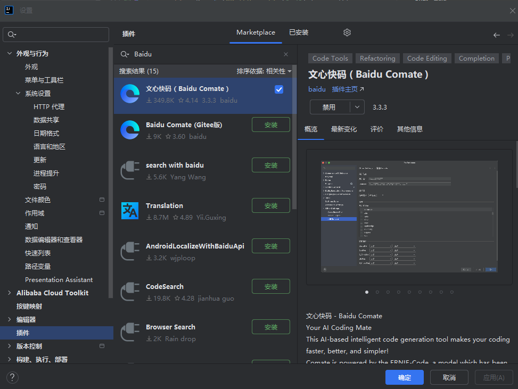Open the 插件主页 homepage link

(x=348, y=89)
